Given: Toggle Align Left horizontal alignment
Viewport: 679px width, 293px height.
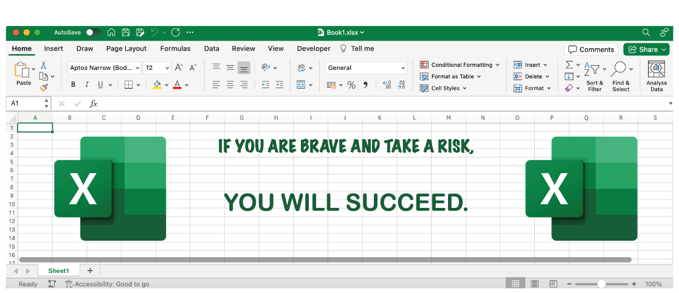Looking at the screenshot, I should (216, 85).
